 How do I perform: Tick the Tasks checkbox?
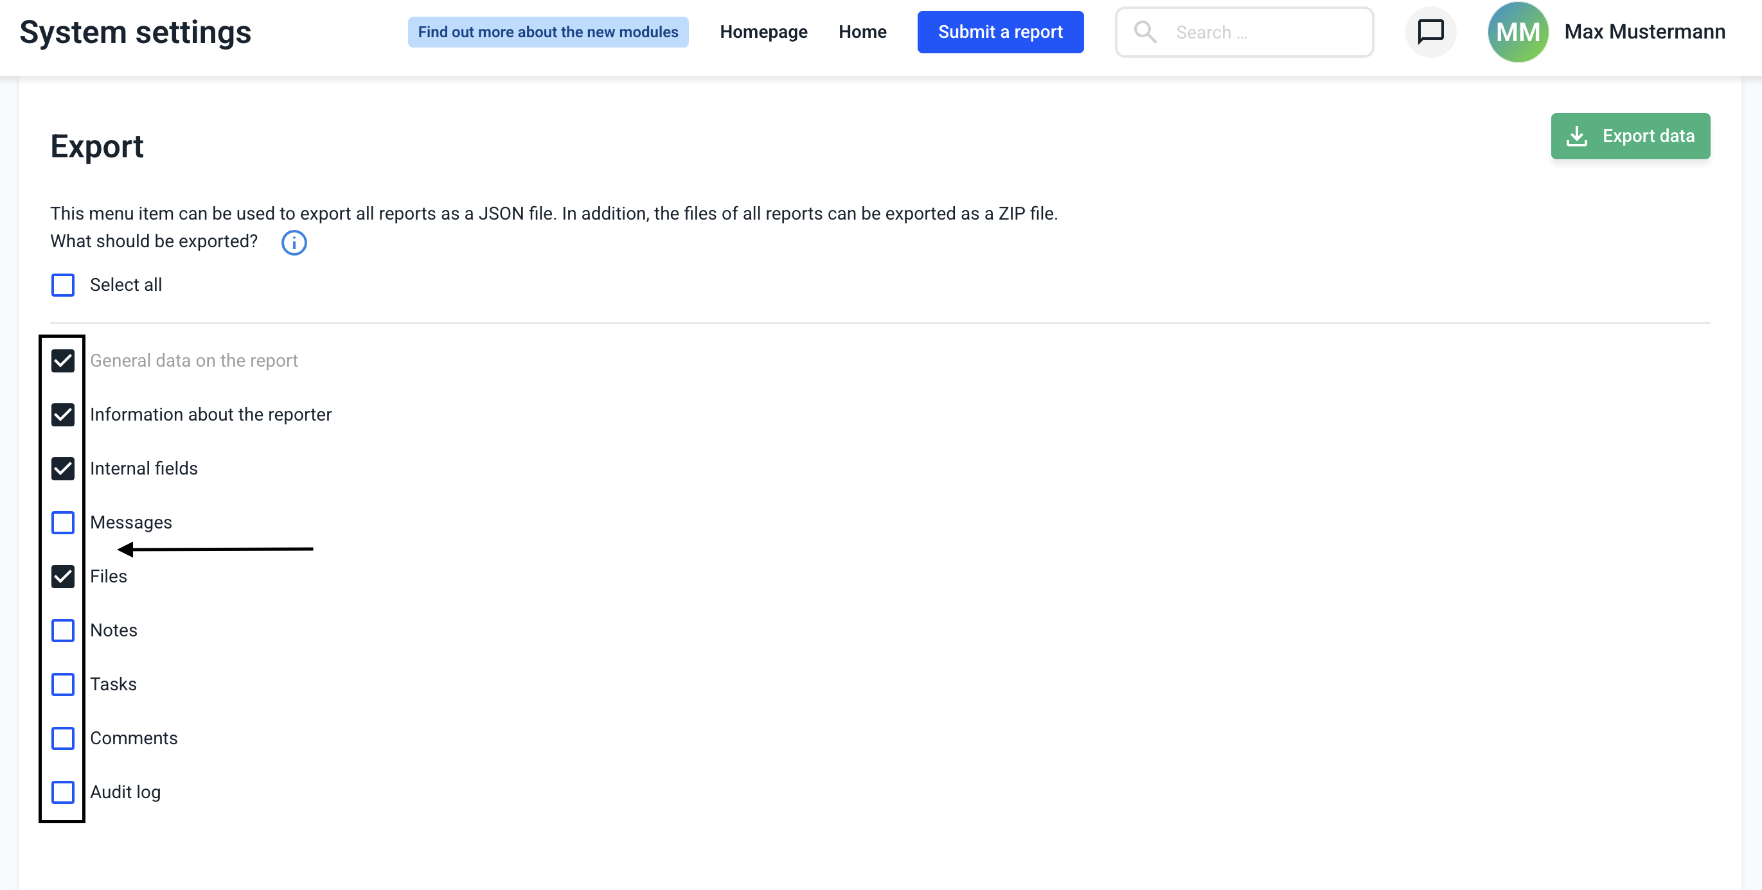[x=63, y=685]
